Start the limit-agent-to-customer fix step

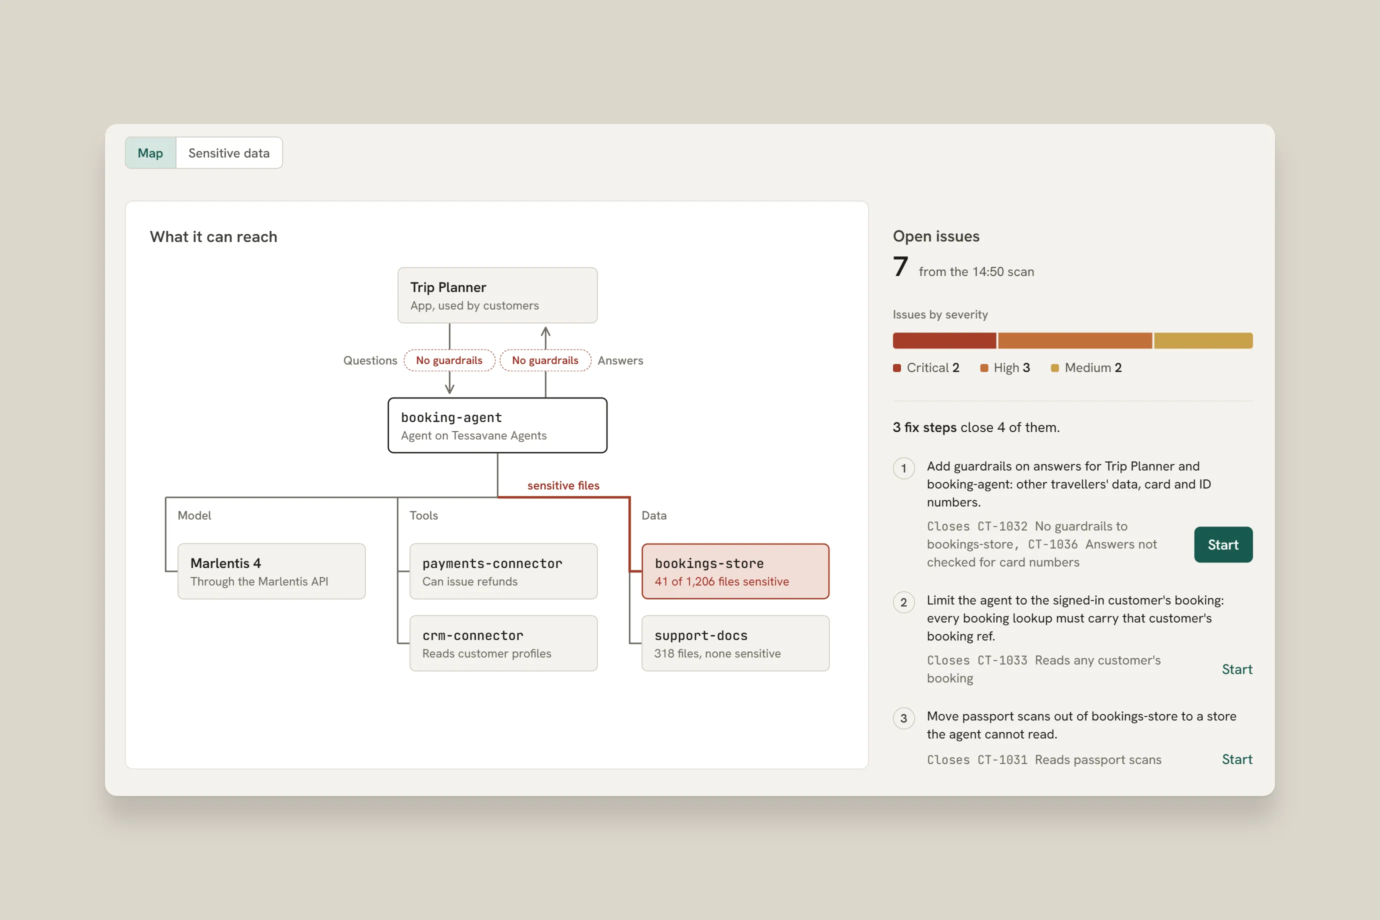(1237, 669)
